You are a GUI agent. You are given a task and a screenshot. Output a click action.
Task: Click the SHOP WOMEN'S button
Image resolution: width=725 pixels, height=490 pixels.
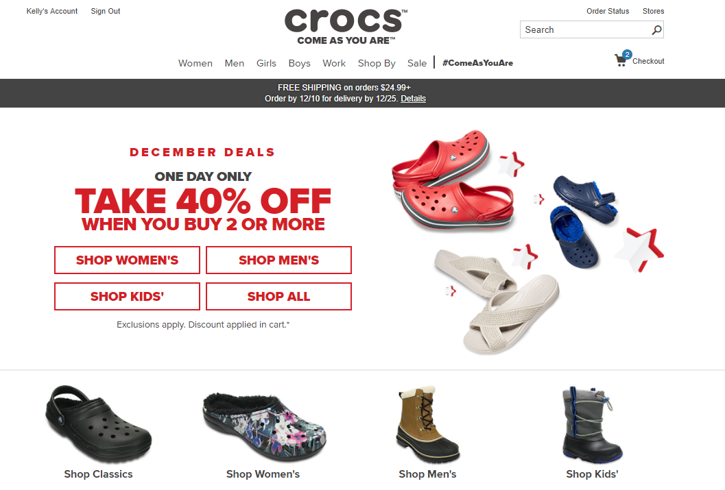coord(127,260)
